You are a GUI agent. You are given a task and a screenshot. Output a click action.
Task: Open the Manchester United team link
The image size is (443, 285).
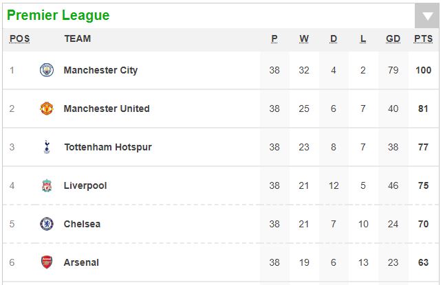(107, 109)
